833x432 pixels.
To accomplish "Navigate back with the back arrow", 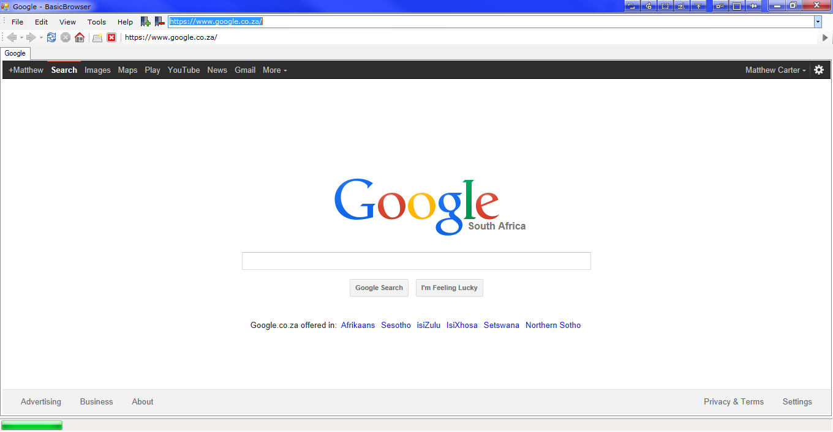I will pyautogui.click(x=12, y=37).
